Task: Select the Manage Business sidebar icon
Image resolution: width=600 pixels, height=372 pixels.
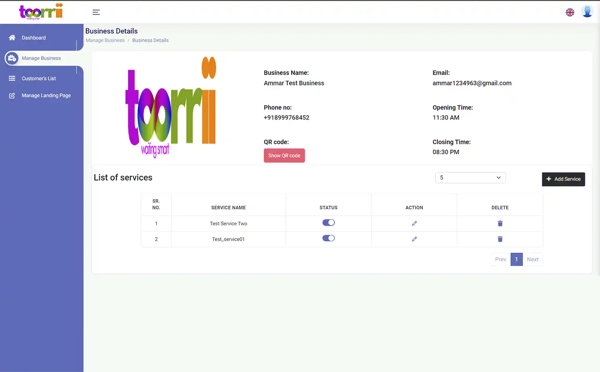Action: tap(12, 58)
